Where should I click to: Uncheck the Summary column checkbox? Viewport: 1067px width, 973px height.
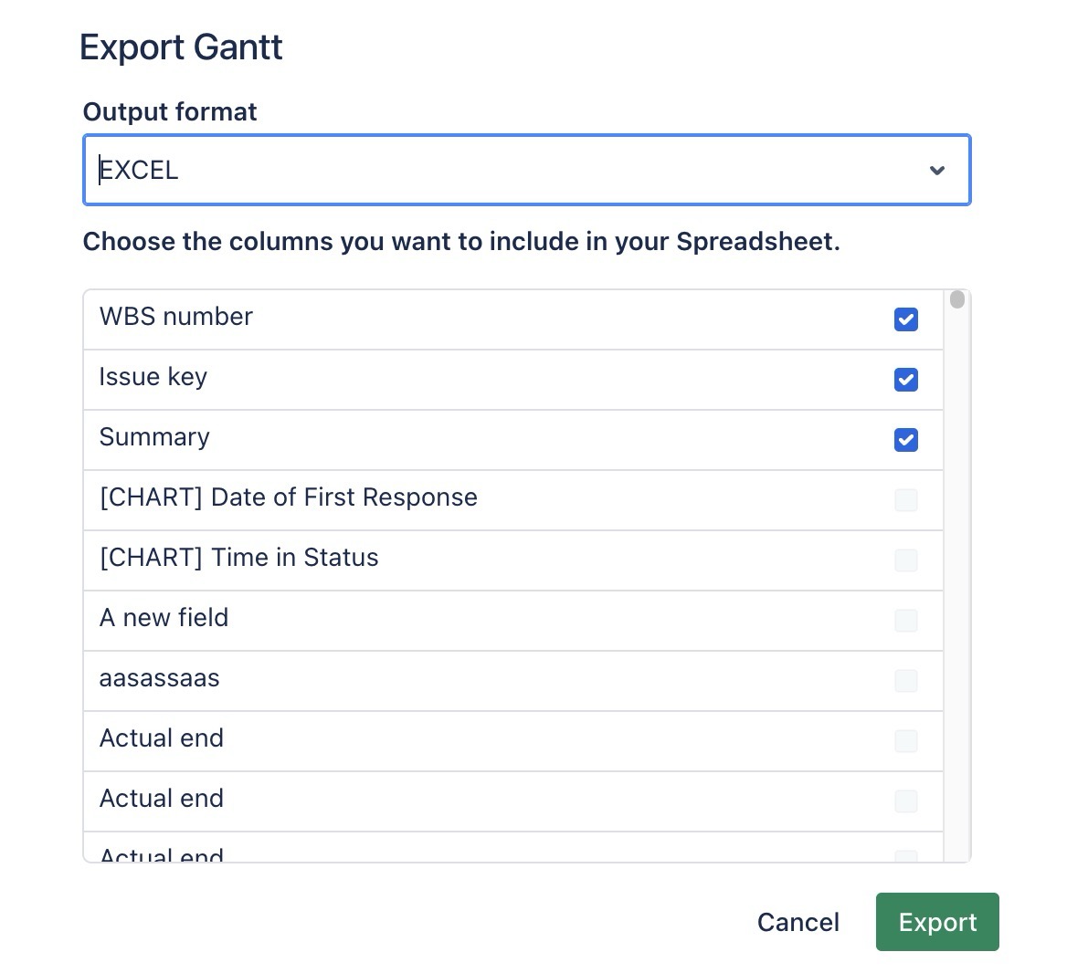(x=905, y=440)
